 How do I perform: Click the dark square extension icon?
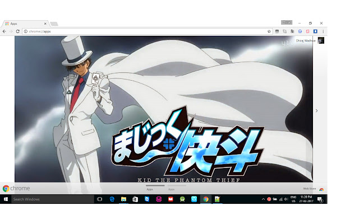pos(292,31)
